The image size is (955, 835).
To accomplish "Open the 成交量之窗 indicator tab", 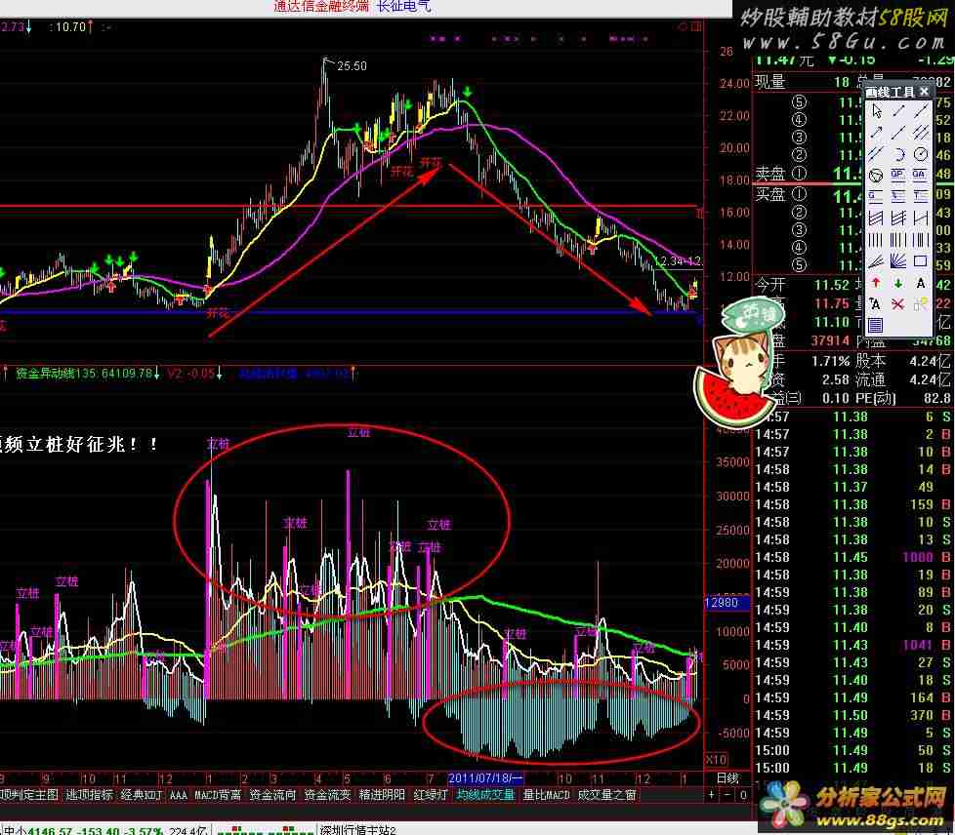I will [606, 795].
